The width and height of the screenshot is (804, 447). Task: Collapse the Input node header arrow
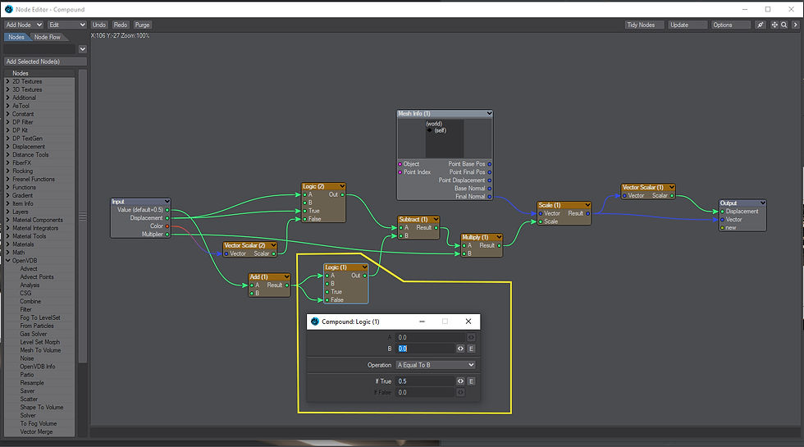[x=167, y=202]
